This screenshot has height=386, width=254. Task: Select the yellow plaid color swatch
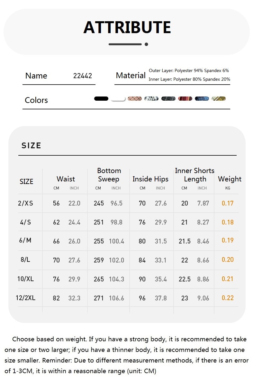219,98
